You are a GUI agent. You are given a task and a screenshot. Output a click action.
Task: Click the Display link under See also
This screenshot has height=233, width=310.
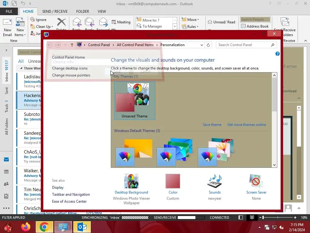(x=58, y=187)
